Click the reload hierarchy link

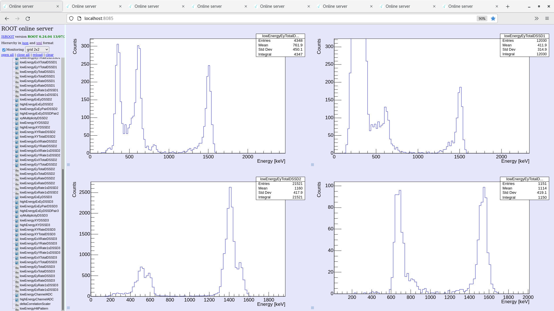click(38, 55)
